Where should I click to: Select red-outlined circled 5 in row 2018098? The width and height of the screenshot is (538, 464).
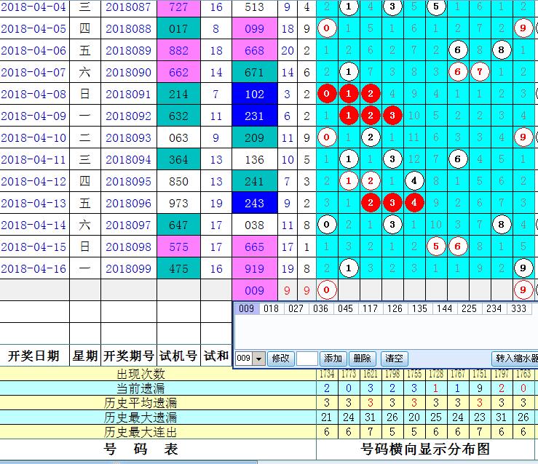coord(436,247)
